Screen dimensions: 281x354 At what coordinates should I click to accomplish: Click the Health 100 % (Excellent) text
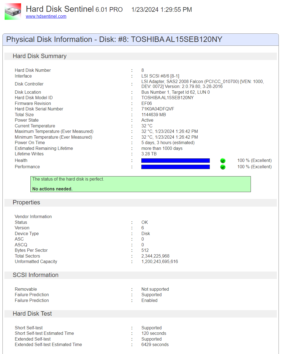point(254,161)
